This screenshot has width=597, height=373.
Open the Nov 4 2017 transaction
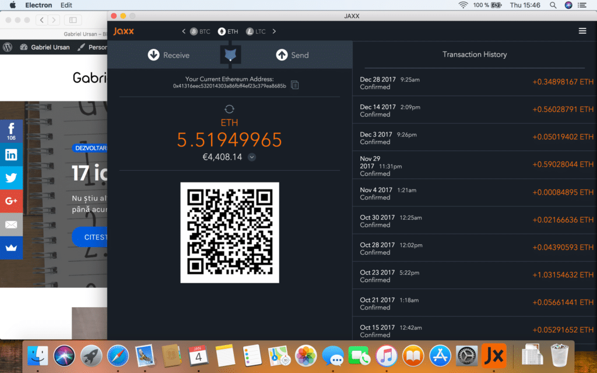(x=475, y=193)
